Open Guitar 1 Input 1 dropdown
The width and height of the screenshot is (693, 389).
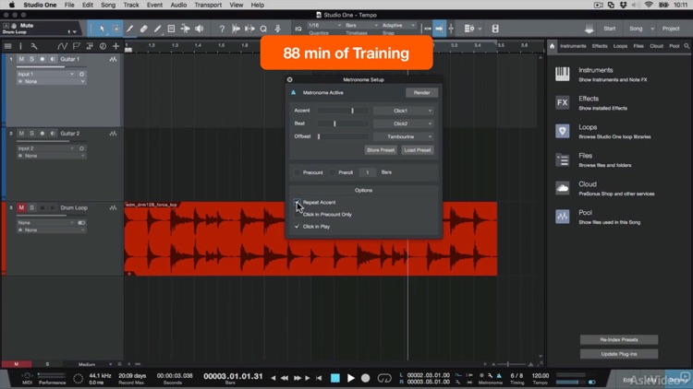tap(45, 74)
